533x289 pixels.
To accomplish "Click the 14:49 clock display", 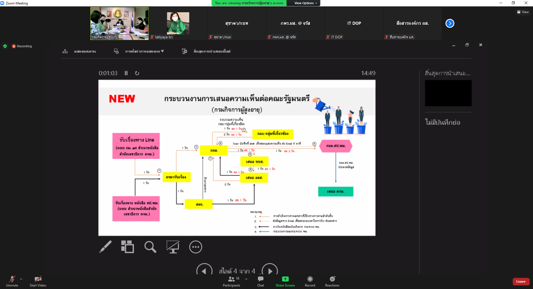I will pos(368,73).
